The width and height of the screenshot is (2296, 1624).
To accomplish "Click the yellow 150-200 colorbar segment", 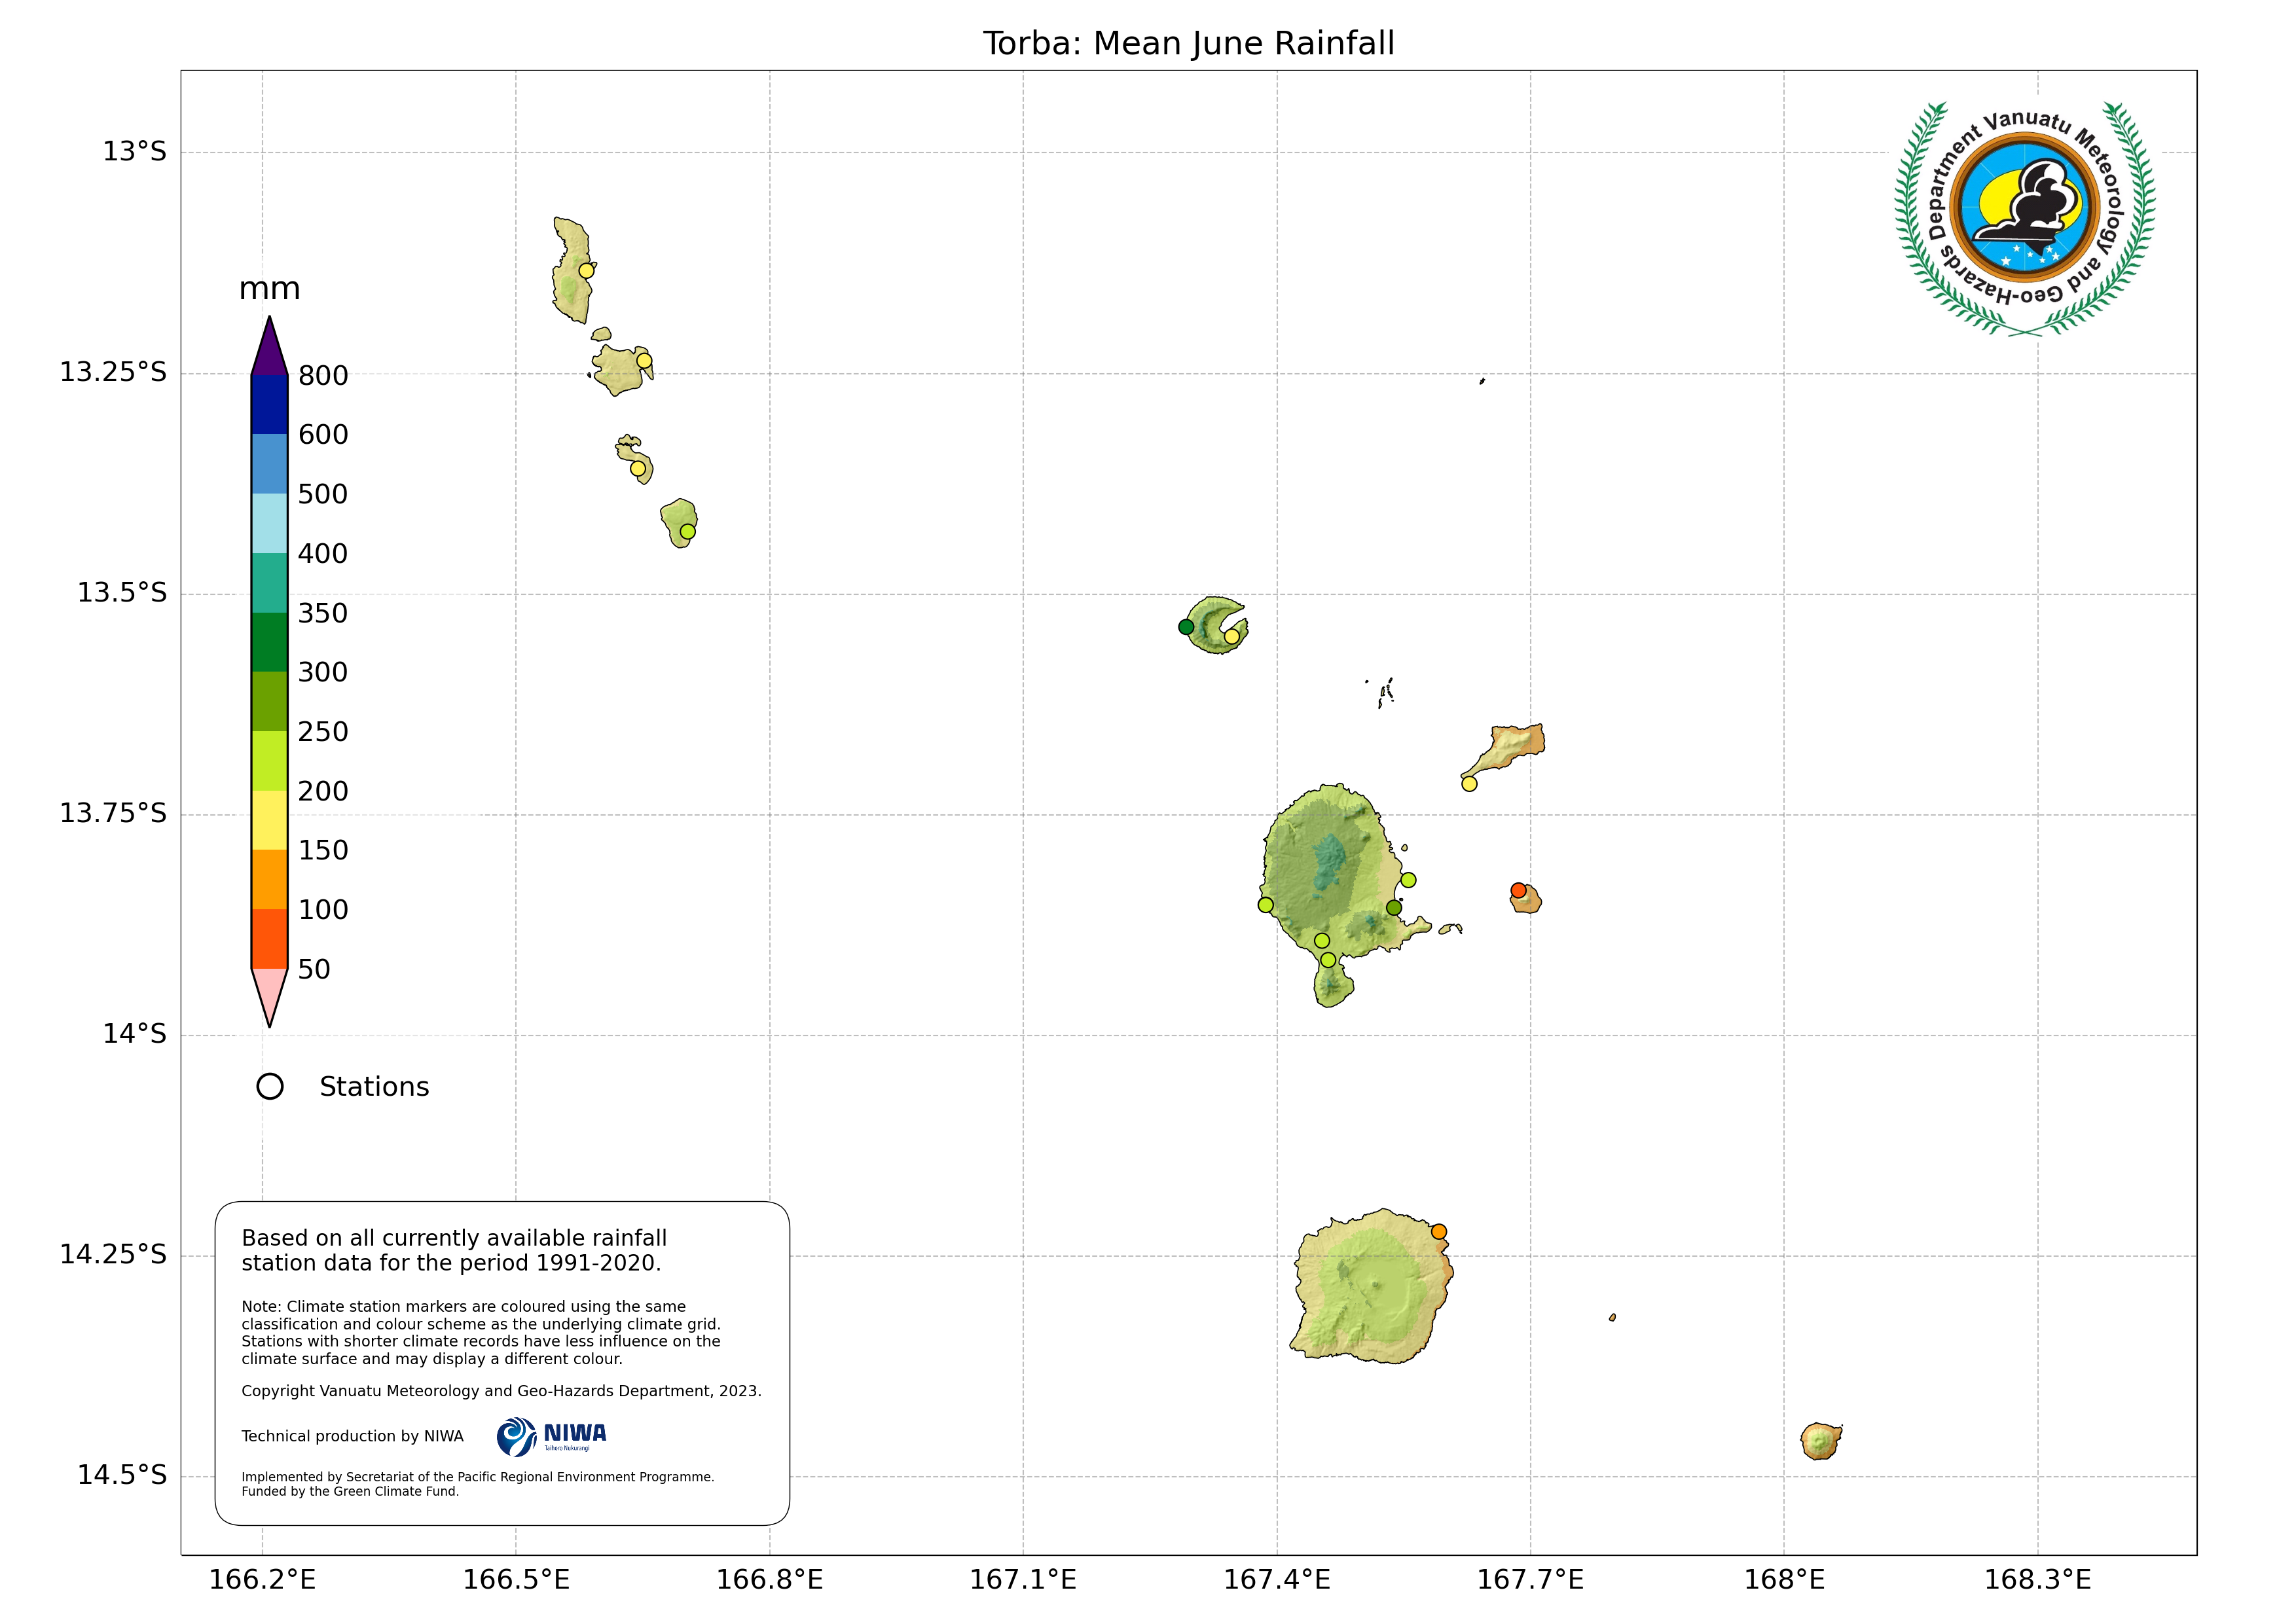I will point(269,820).
